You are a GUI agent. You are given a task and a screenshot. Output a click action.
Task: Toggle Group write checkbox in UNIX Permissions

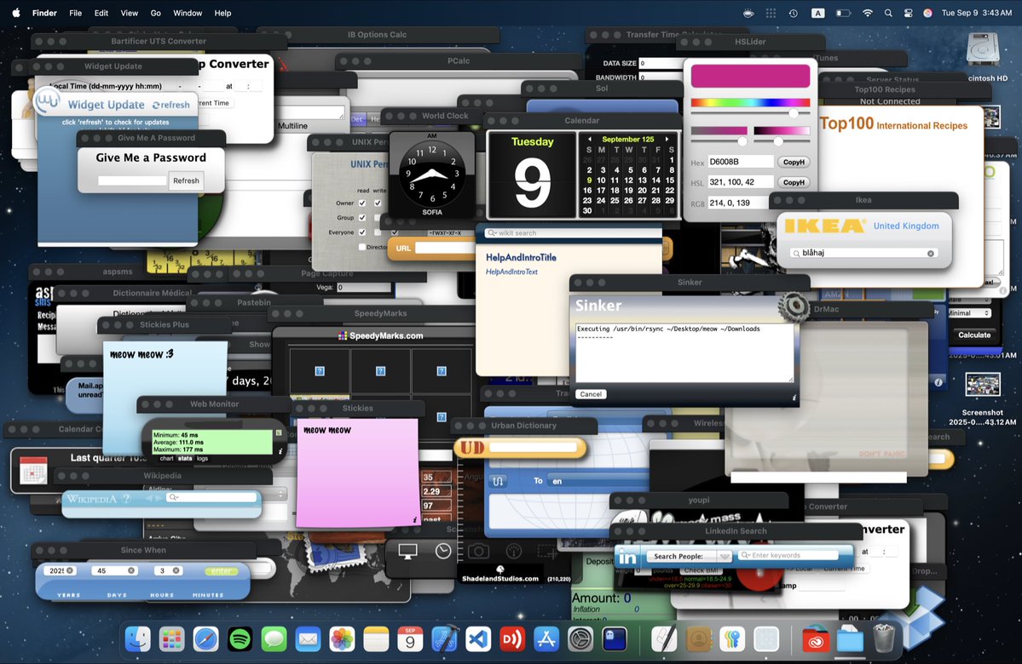point(378,217)
